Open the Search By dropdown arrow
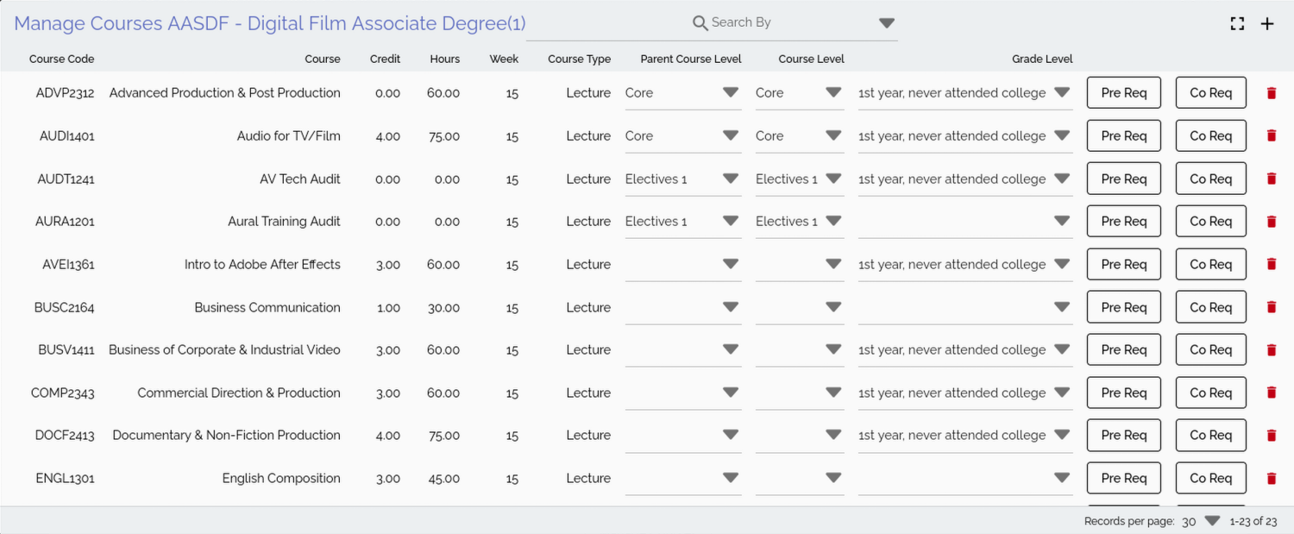Screen dimensions: 1294x534 (x=887, y=23)
